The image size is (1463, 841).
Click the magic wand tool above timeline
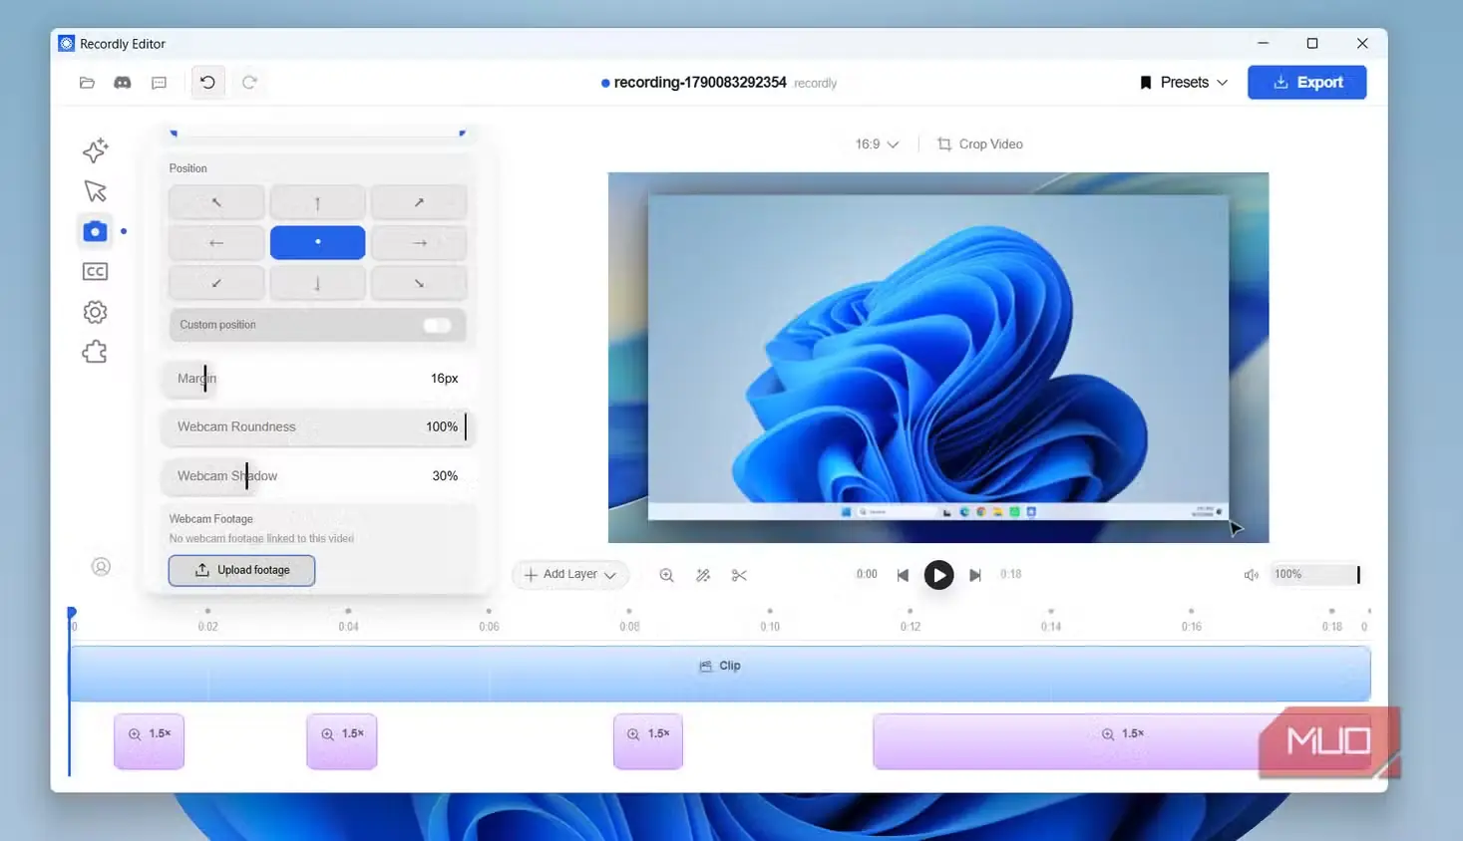pyautogui.click(x=703, y=575)
